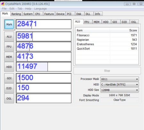Start the HDD benchmark button
This screenshot has width=144, height=130.
9,67
